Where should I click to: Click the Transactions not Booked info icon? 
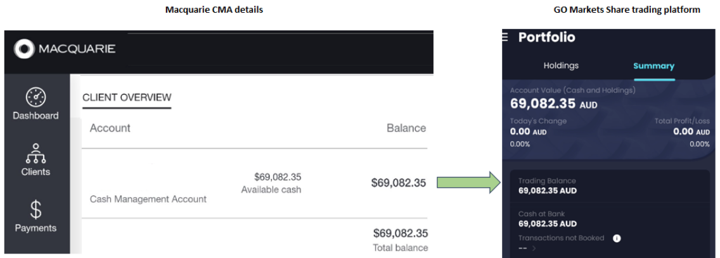(x=617, y=238)
